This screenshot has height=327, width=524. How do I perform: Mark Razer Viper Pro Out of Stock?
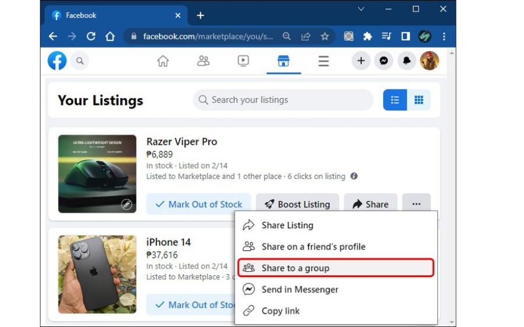click(x=199, y=204)
